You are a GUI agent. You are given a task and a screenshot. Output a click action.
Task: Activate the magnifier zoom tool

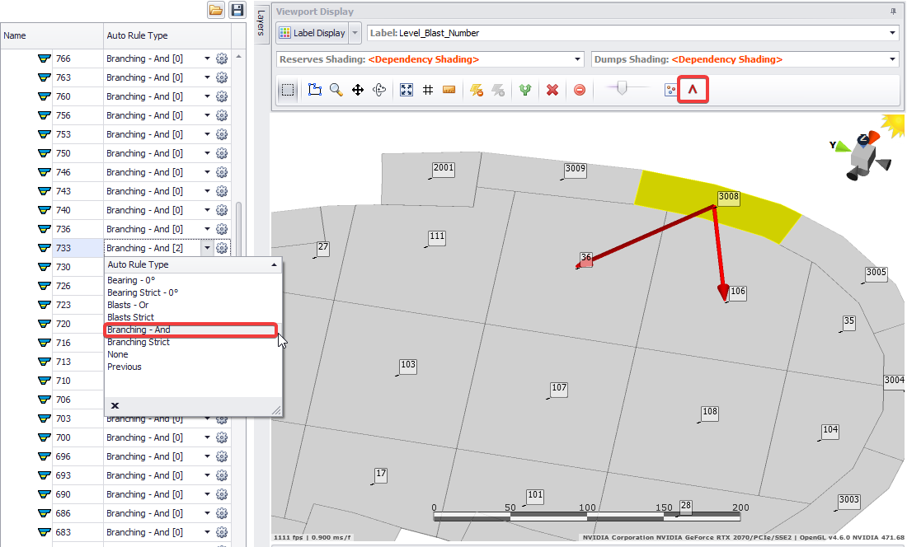click(x=336, y=90)
